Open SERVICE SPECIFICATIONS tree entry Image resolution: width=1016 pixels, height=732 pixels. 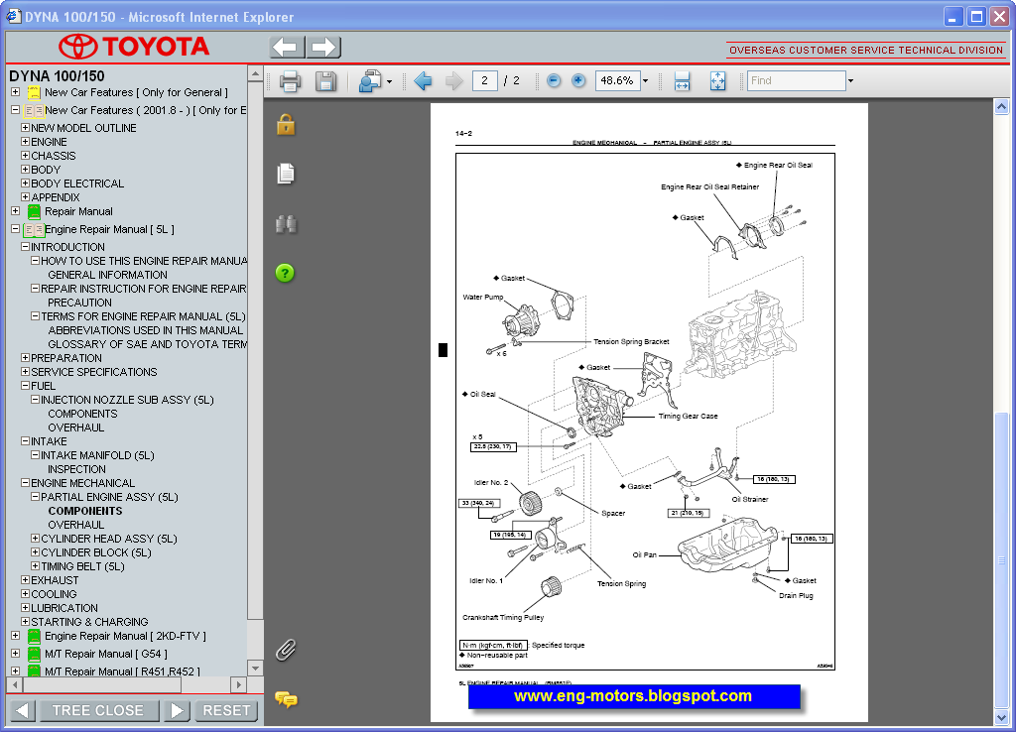(x=94, y=373)
